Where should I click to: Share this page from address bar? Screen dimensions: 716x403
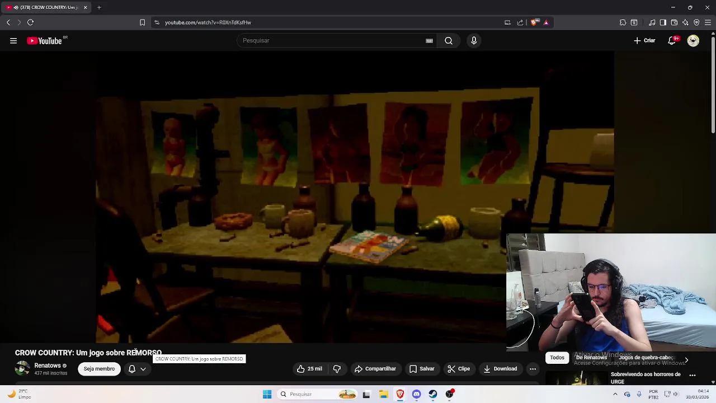(x=520, y=22)
